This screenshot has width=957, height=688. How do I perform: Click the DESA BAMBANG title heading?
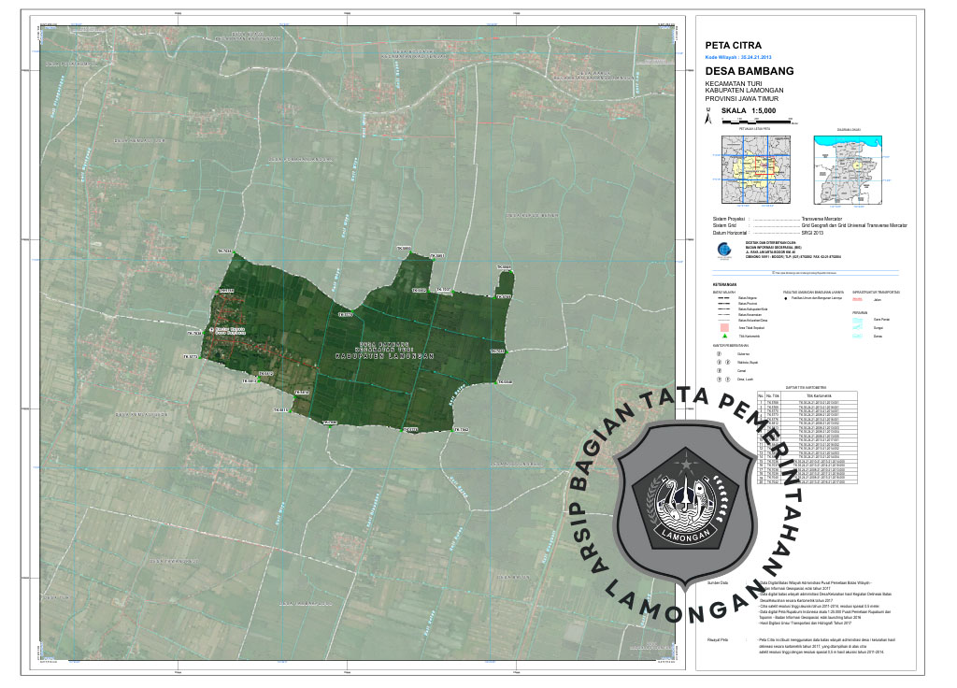click(x=749, y=71)
